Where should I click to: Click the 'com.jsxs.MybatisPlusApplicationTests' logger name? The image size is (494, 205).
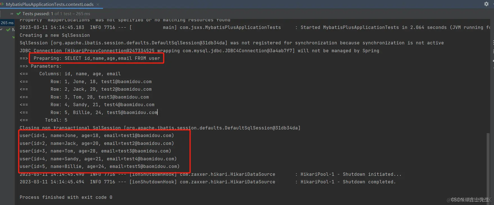pos(230,28)
